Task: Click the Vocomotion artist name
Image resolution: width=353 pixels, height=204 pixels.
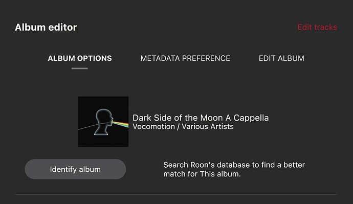Action: click(x=153, y=126)
